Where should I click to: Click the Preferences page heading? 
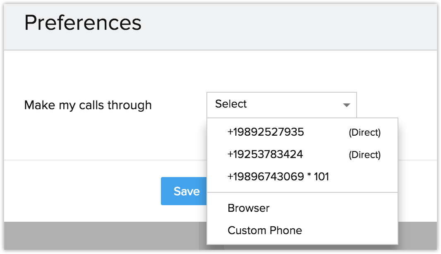83,23
